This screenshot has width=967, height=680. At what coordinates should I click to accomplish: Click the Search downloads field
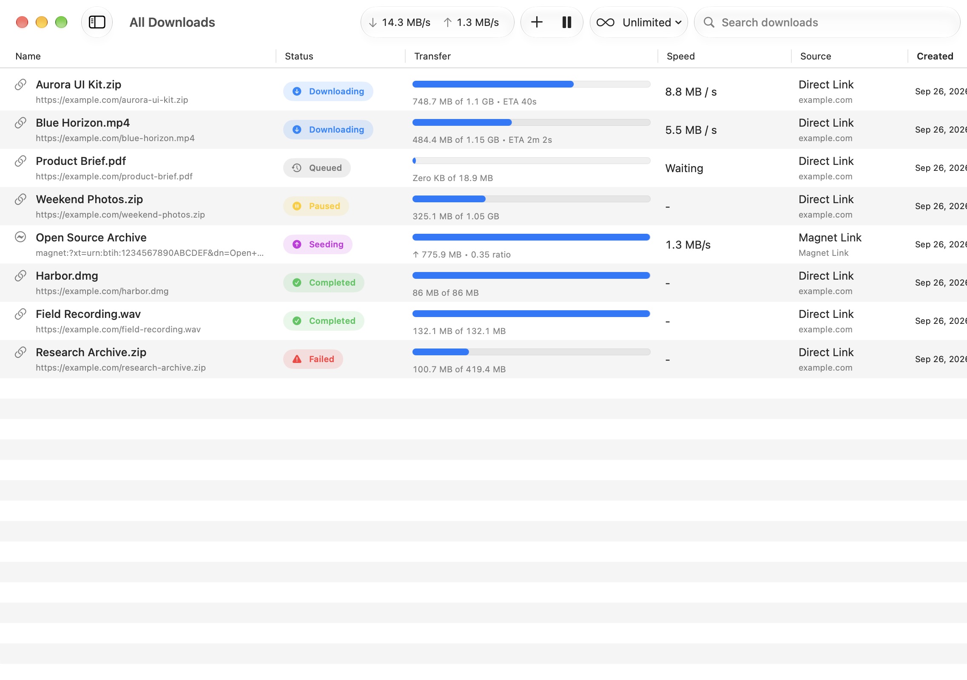click(x=827, y=22)
